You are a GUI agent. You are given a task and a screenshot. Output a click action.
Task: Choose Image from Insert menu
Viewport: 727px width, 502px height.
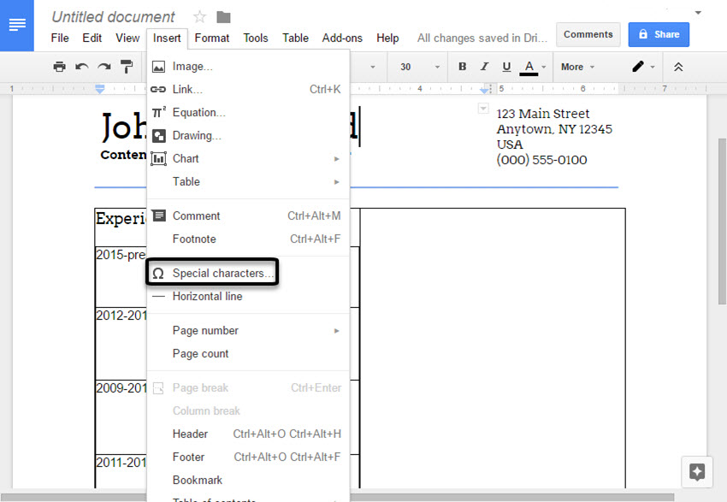point(248,67)
